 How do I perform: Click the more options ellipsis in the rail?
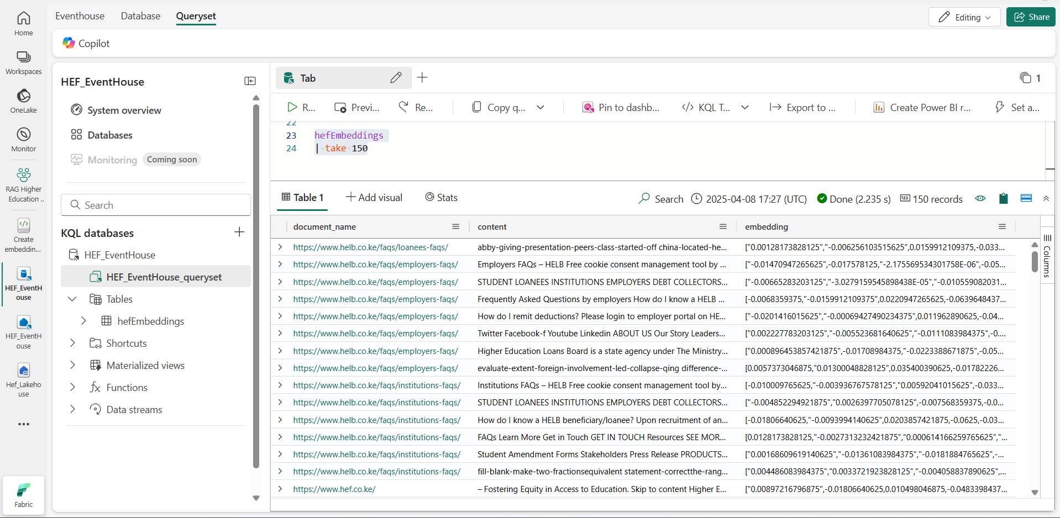[23, 424]
